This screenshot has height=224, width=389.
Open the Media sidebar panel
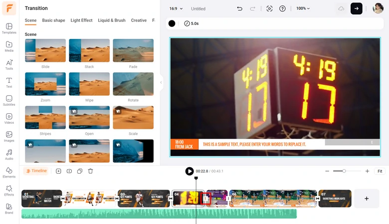(x=9, y=46)
